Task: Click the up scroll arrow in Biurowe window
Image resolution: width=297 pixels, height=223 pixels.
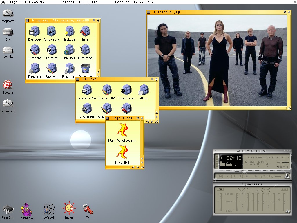Action: [x=157, y=112]
